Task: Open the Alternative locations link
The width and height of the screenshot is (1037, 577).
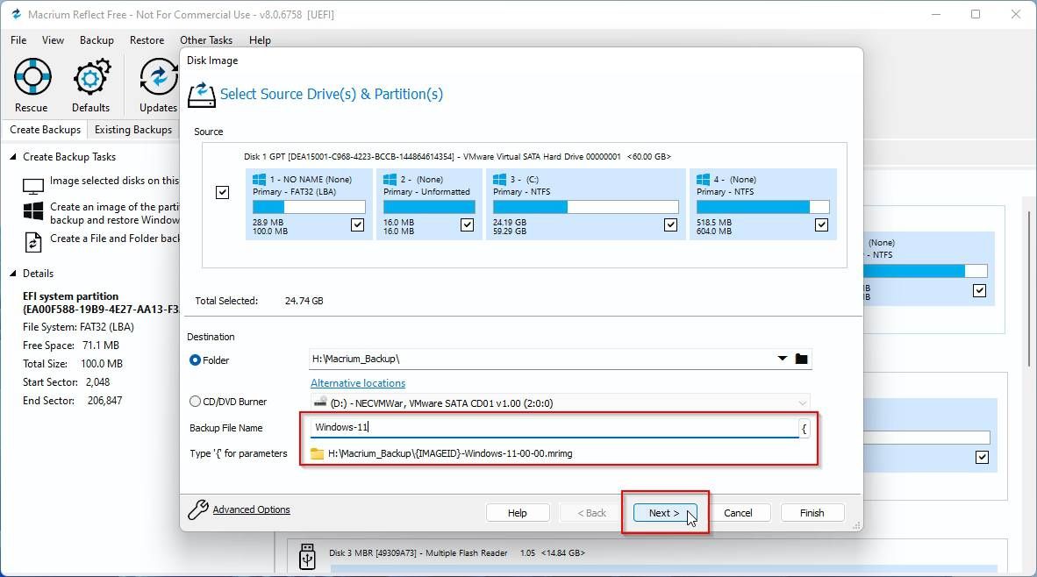Action: 358,383
